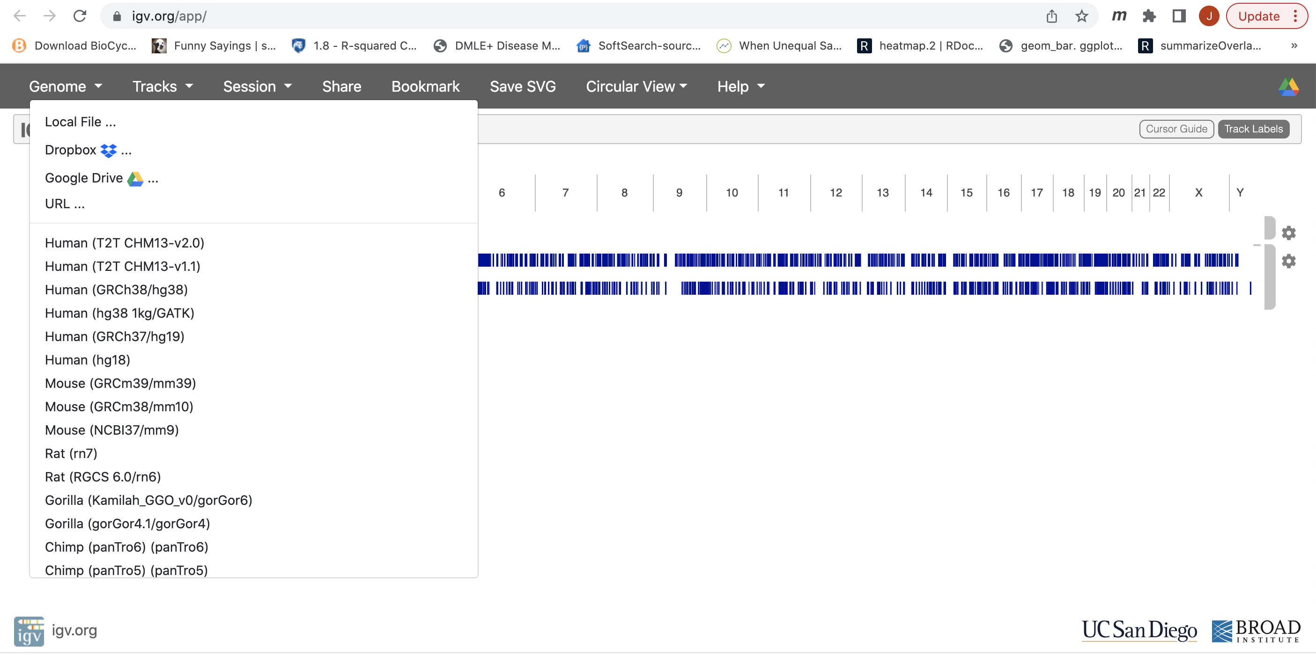
Task: Expand the Session dropdown menu
Action: (x=257, y=87)
